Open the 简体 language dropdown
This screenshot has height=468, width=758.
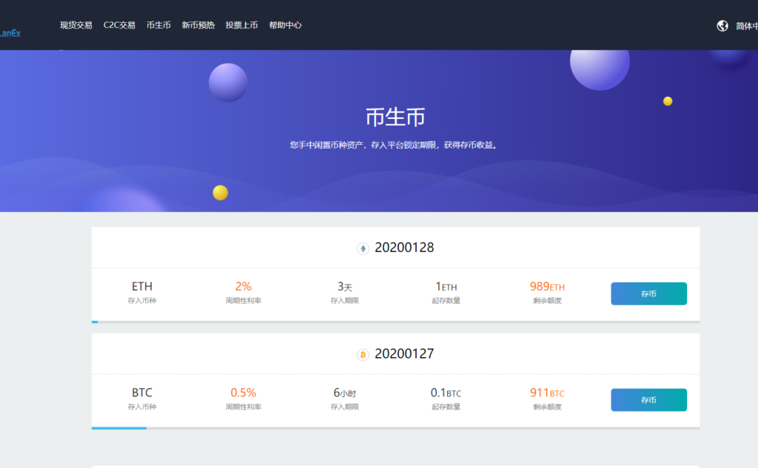coord(745,26)
